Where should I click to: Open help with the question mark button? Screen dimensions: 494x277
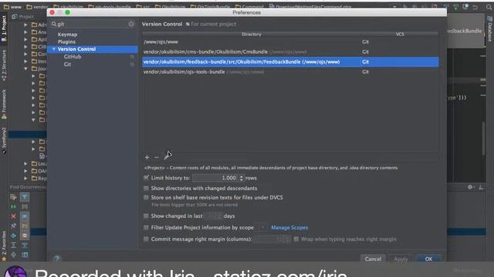click(56, 259)
